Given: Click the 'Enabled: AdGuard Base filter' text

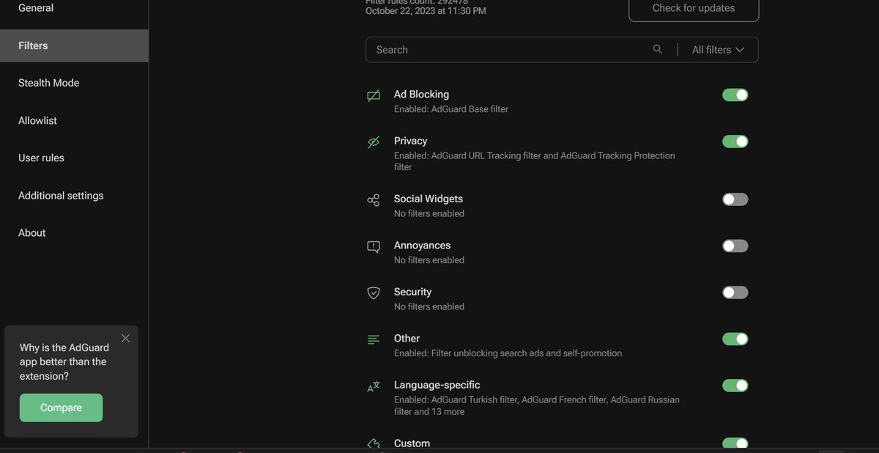Looking at the screenshot, I should point(451,109).
